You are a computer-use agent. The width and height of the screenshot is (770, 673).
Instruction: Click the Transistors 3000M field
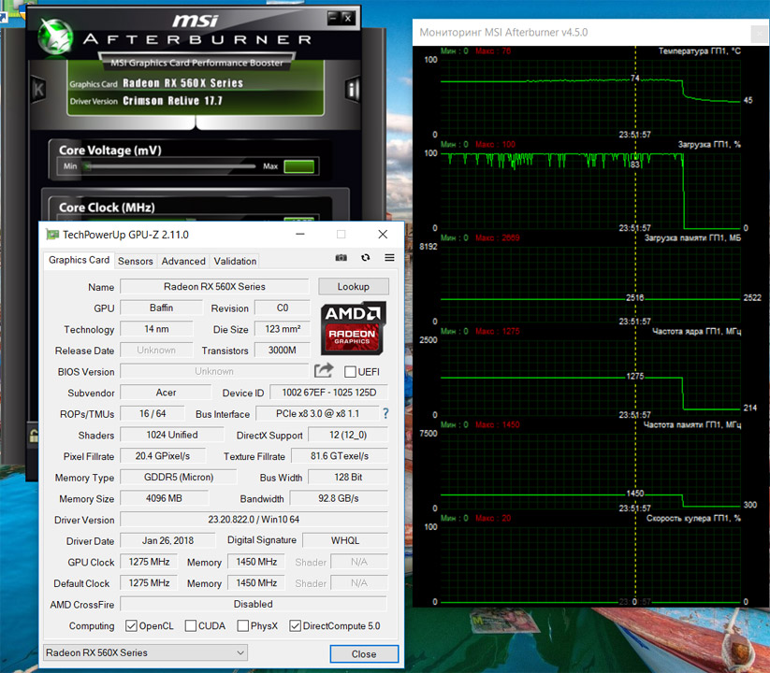pyautogui.click(x=283, y=350)
